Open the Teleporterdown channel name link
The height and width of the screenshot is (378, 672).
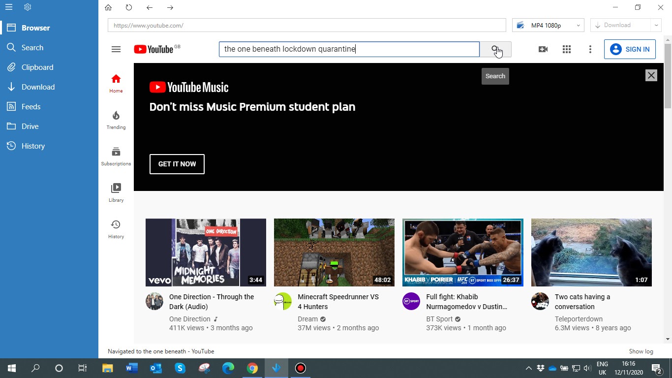click(579, 319)
